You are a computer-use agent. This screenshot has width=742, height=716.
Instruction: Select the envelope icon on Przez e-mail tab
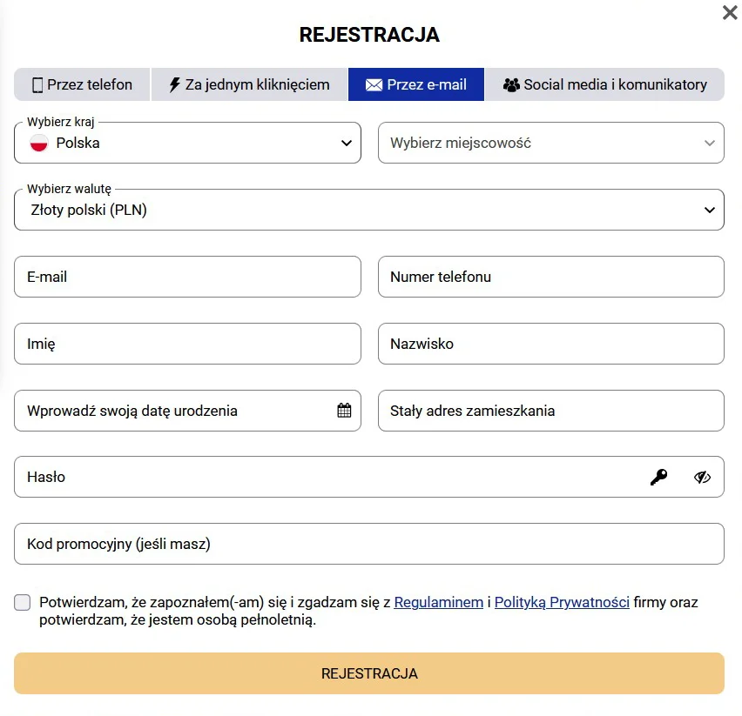click(374, 84)
